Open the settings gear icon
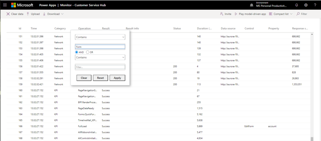 point(306,5)
